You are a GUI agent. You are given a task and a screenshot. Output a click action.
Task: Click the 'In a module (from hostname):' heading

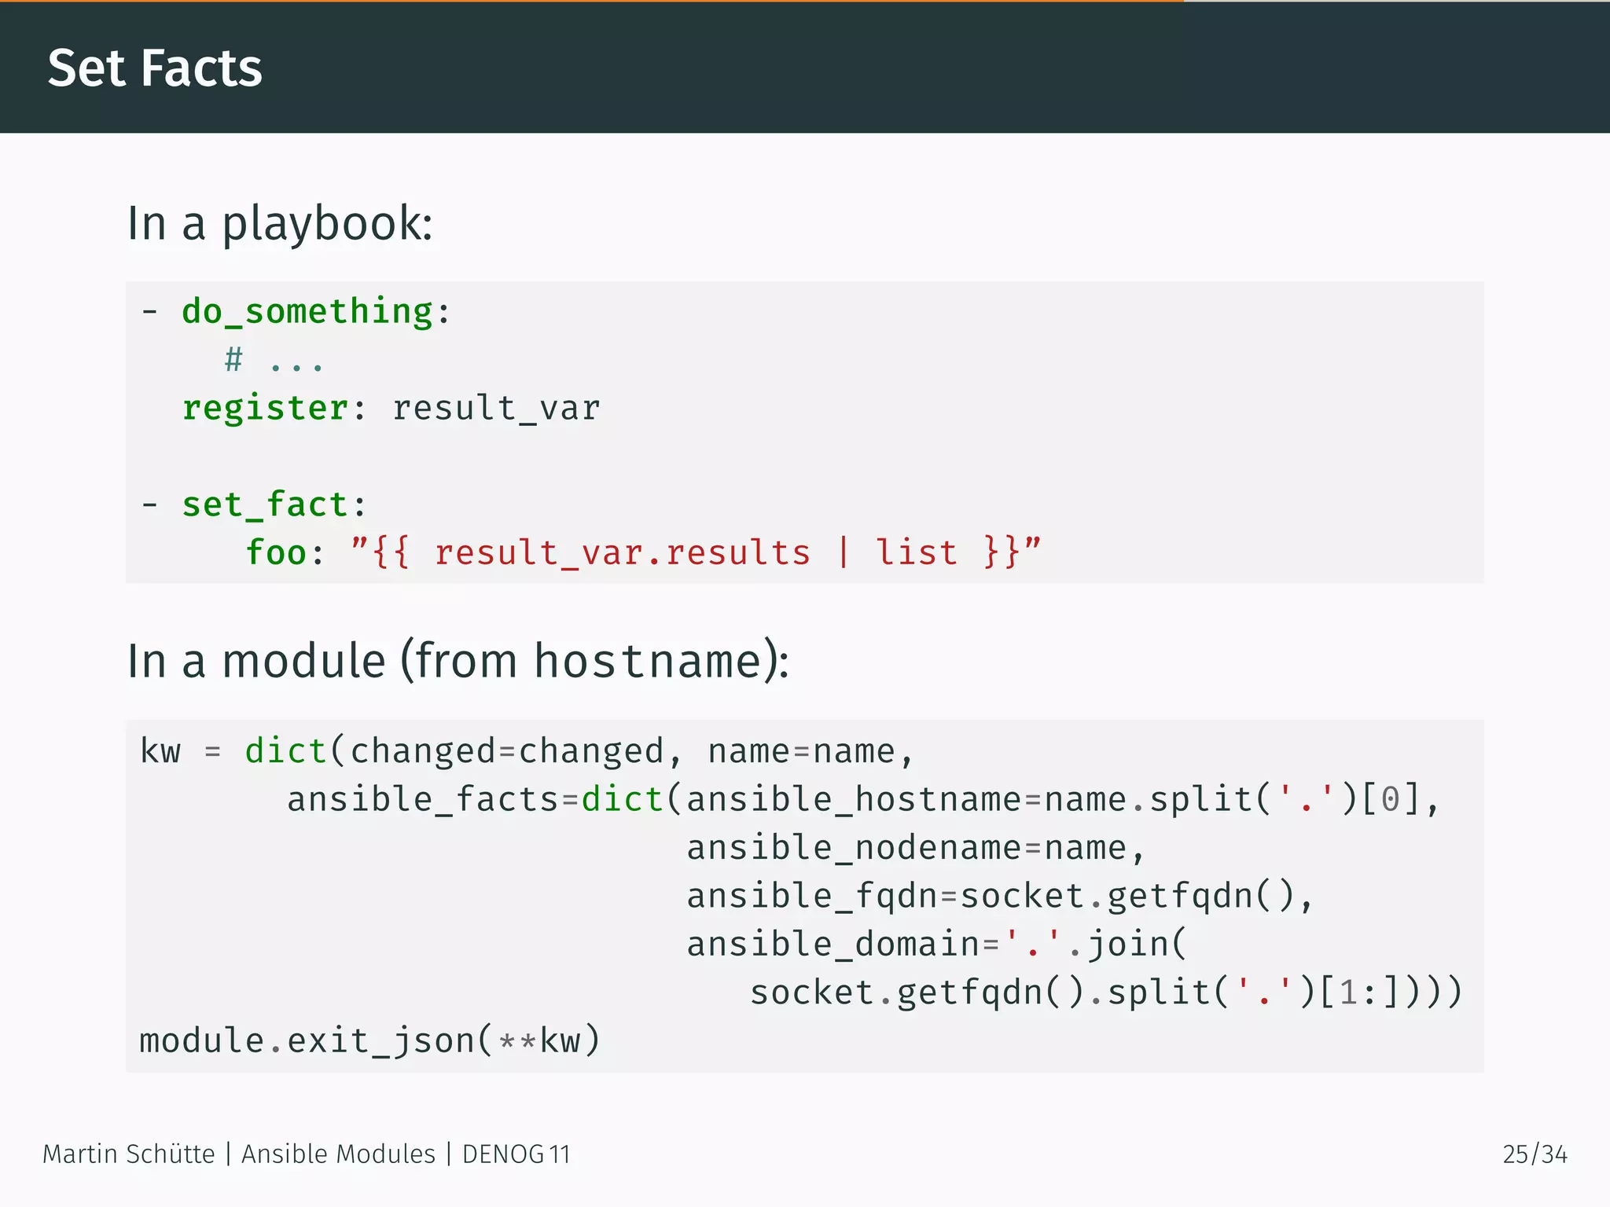coord(458,661)
